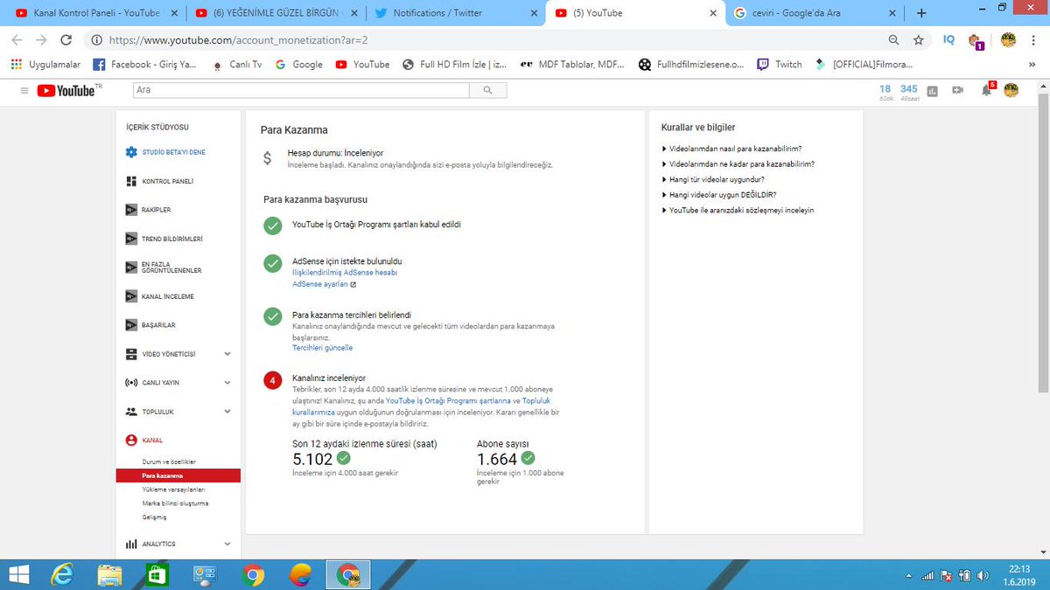Open Windows Store from taskbar

click(x=157, y=574)
